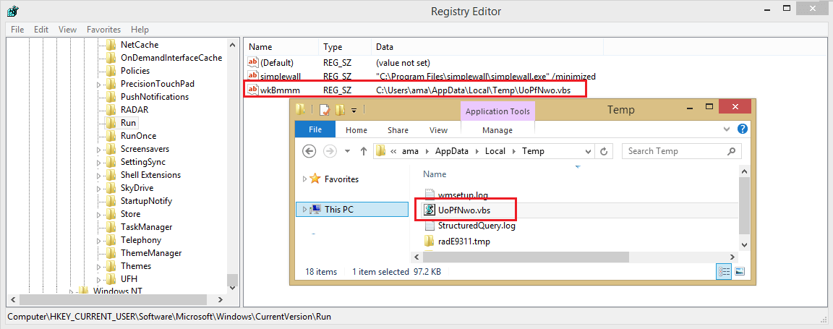Click the PushNotifications folder icon

[x=111, y=97]
